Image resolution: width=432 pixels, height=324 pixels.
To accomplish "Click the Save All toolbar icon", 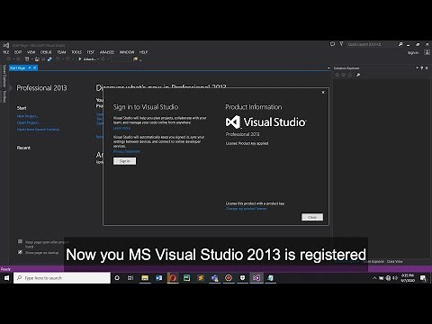I will [x=49, y=59].
